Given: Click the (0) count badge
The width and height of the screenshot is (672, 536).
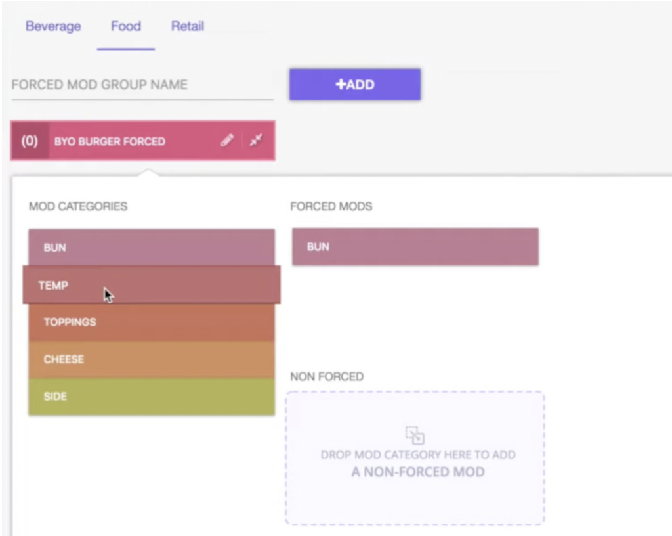Looking at the screenshot, I should [x=30, y=141].
